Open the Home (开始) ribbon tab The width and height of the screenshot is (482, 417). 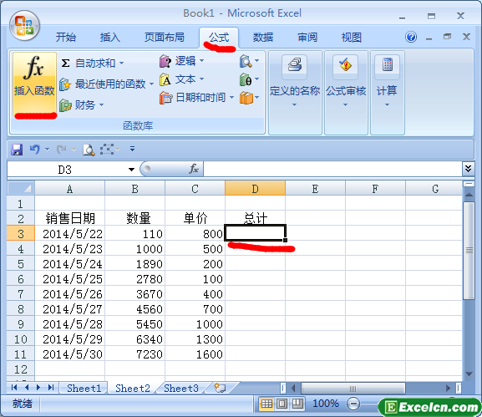point(66,38)
